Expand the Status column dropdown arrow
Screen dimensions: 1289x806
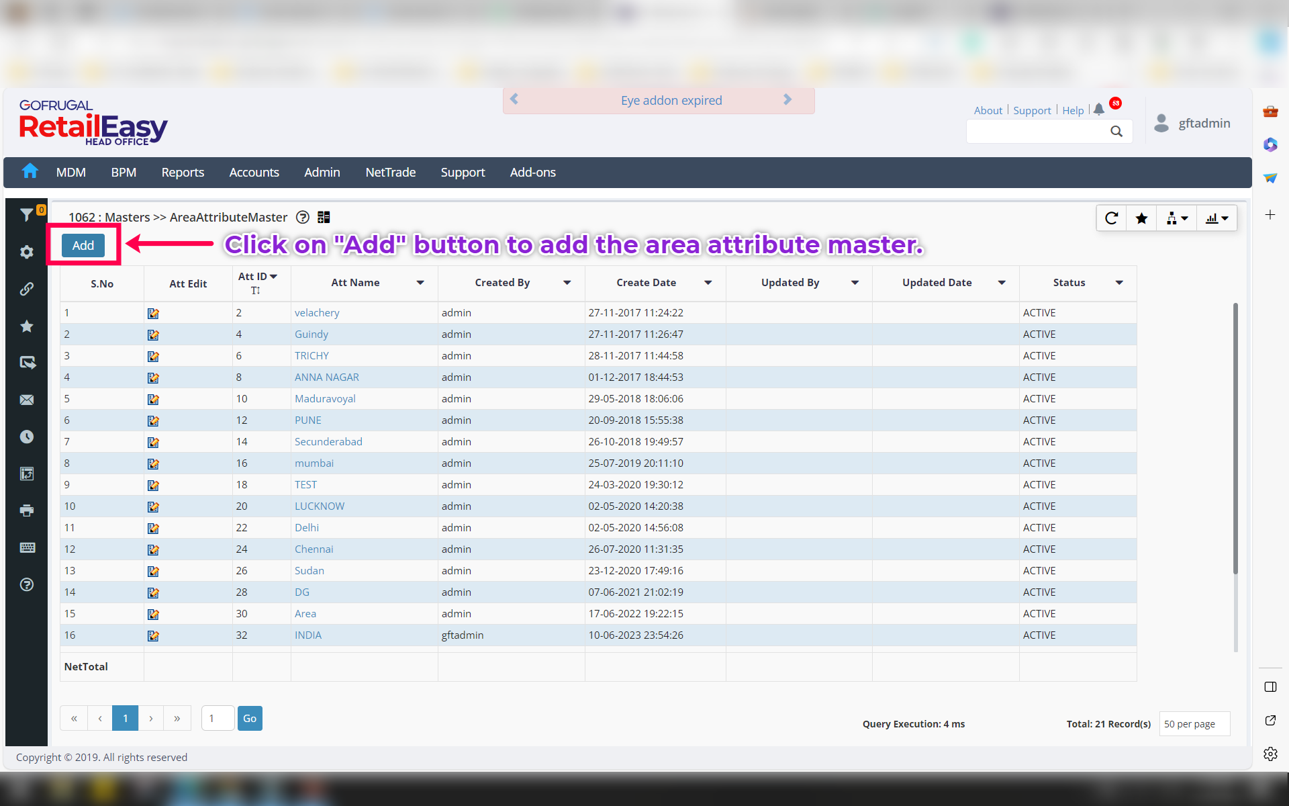pos(1119,283)
